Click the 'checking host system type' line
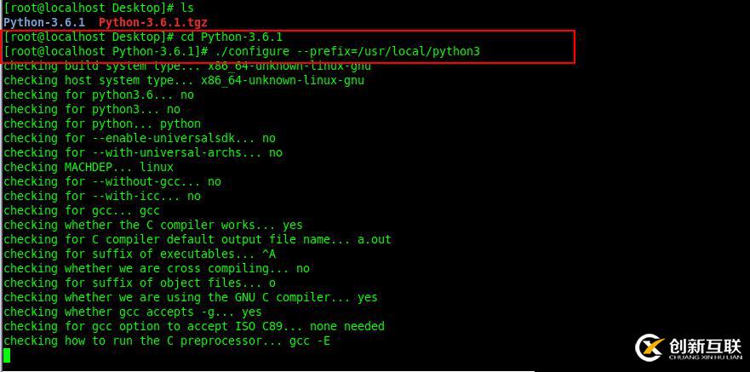The image size is (750, 372). coord(183,80)
